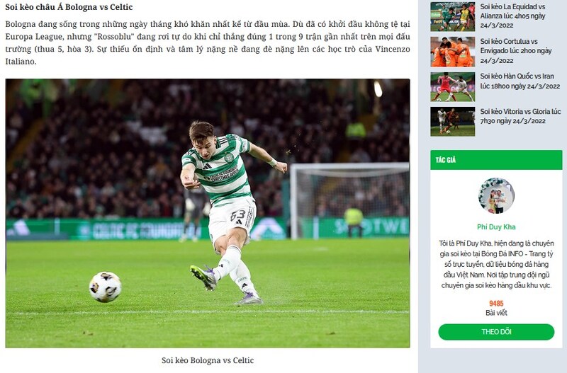The height and width of the screenshot is (373, 567).
Task: Open author avatar of Phí Duy Kha
Action: tap(496, 195)
